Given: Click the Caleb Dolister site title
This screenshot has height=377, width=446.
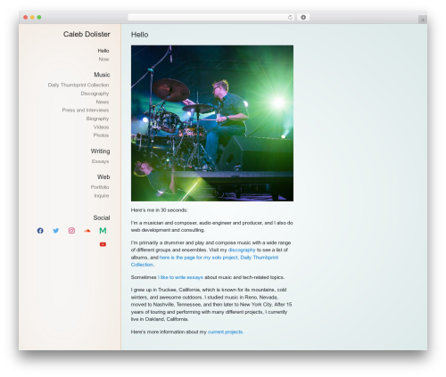Looking at the screenshot, I should pyautogui.click(x=87, y=34).
